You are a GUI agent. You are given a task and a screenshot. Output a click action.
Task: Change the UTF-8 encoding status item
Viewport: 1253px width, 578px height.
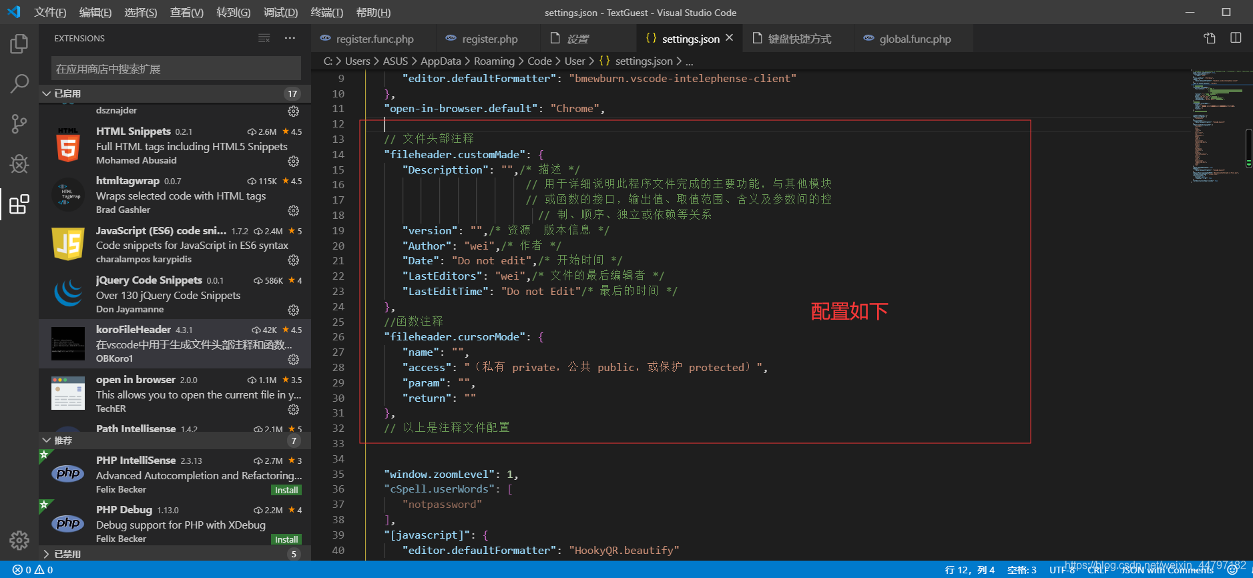point(1061,570)
